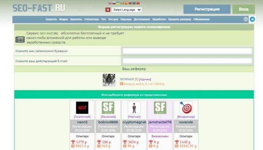Select jamshaidali78 SF avatar thumbnail

(x=160, y=108)
